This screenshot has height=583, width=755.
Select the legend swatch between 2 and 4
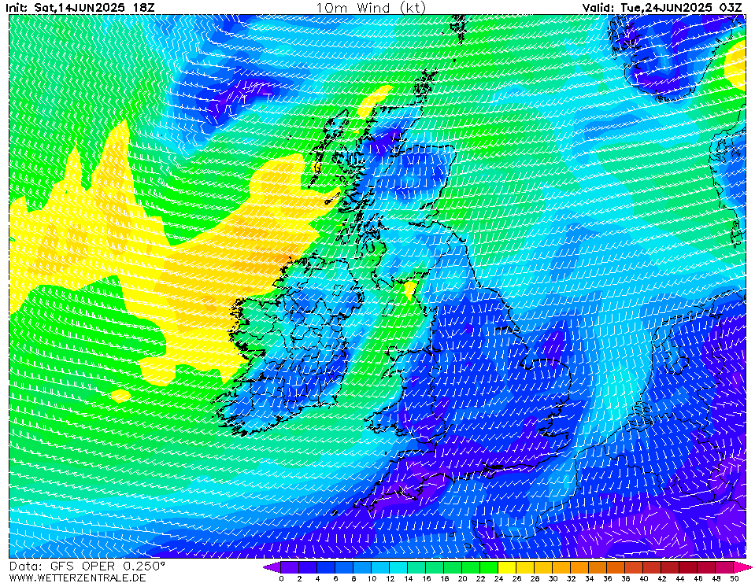tap(308, 567)
